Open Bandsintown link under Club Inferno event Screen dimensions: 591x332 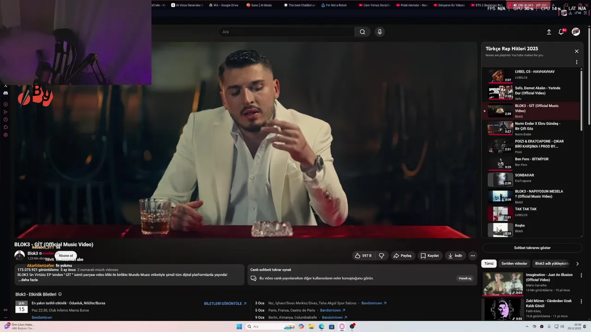coord(42,317)
